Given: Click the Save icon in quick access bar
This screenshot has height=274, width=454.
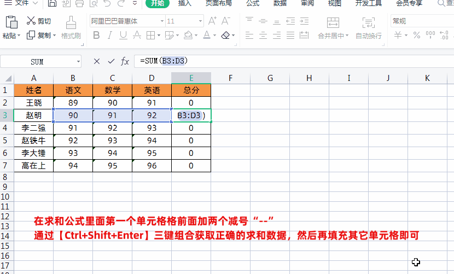Looking at the screenshot, I should 52,3.
